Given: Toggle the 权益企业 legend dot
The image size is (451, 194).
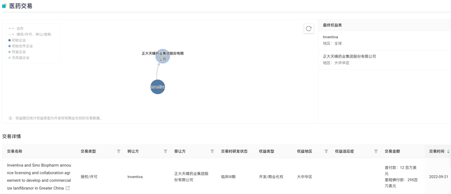Looking at the screenshot, I should coord(10,52).
